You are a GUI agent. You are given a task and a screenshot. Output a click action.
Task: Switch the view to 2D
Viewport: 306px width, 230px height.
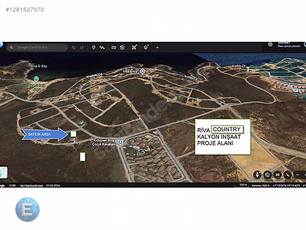pos(278,175)
